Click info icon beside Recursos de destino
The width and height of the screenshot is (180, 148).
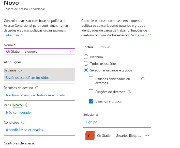[37, 88]
